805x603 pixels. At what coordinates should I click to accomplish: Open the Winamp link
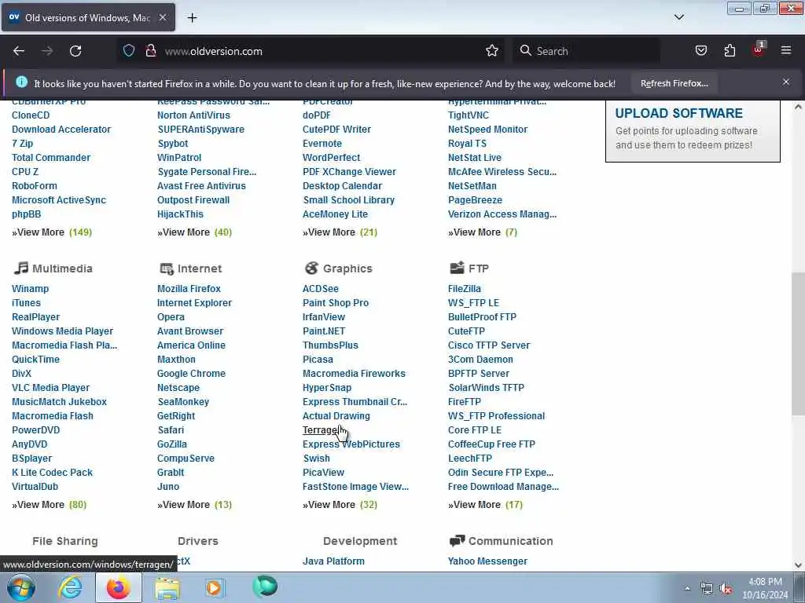(x=31, y=289)
